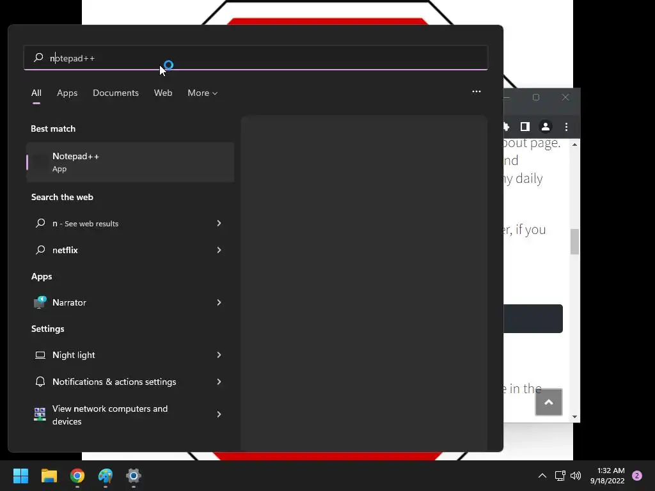Switch to the Web search tab
655x491 pixels.
163,93
